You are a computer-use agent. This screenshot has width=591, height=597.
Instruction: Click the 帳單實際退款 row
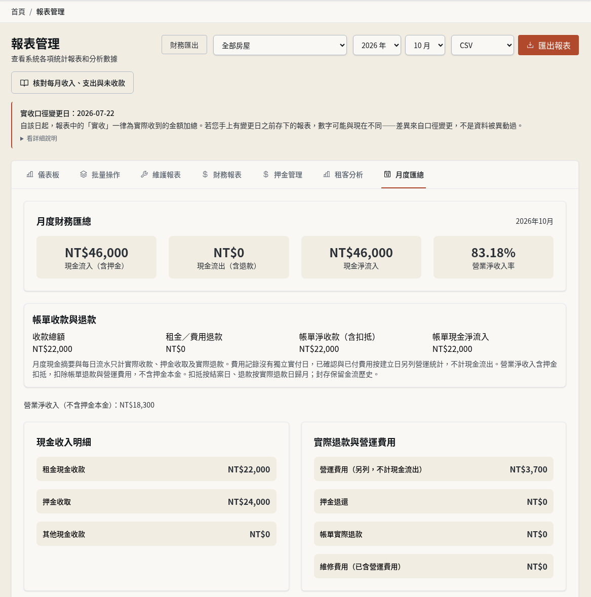434,534
